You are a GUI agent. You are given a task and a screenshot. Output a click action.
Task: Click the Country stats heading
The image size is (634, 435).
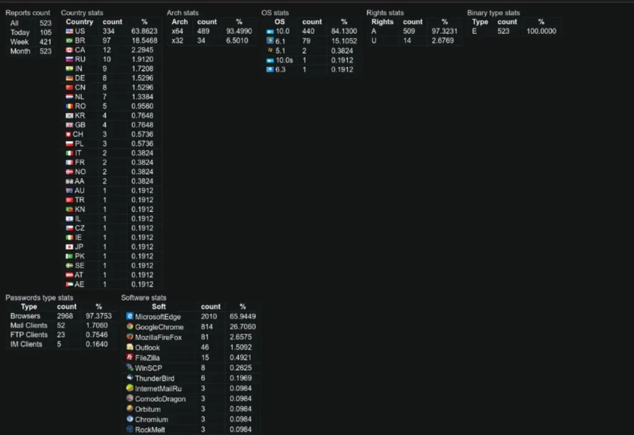point(82,13)
